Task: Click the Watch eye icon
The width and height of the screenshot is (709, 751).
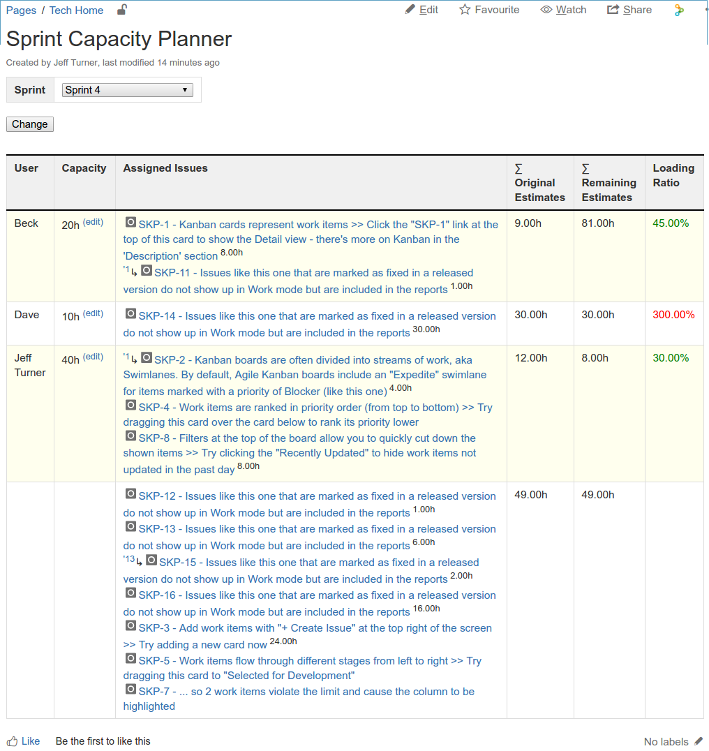Action: 546,10
